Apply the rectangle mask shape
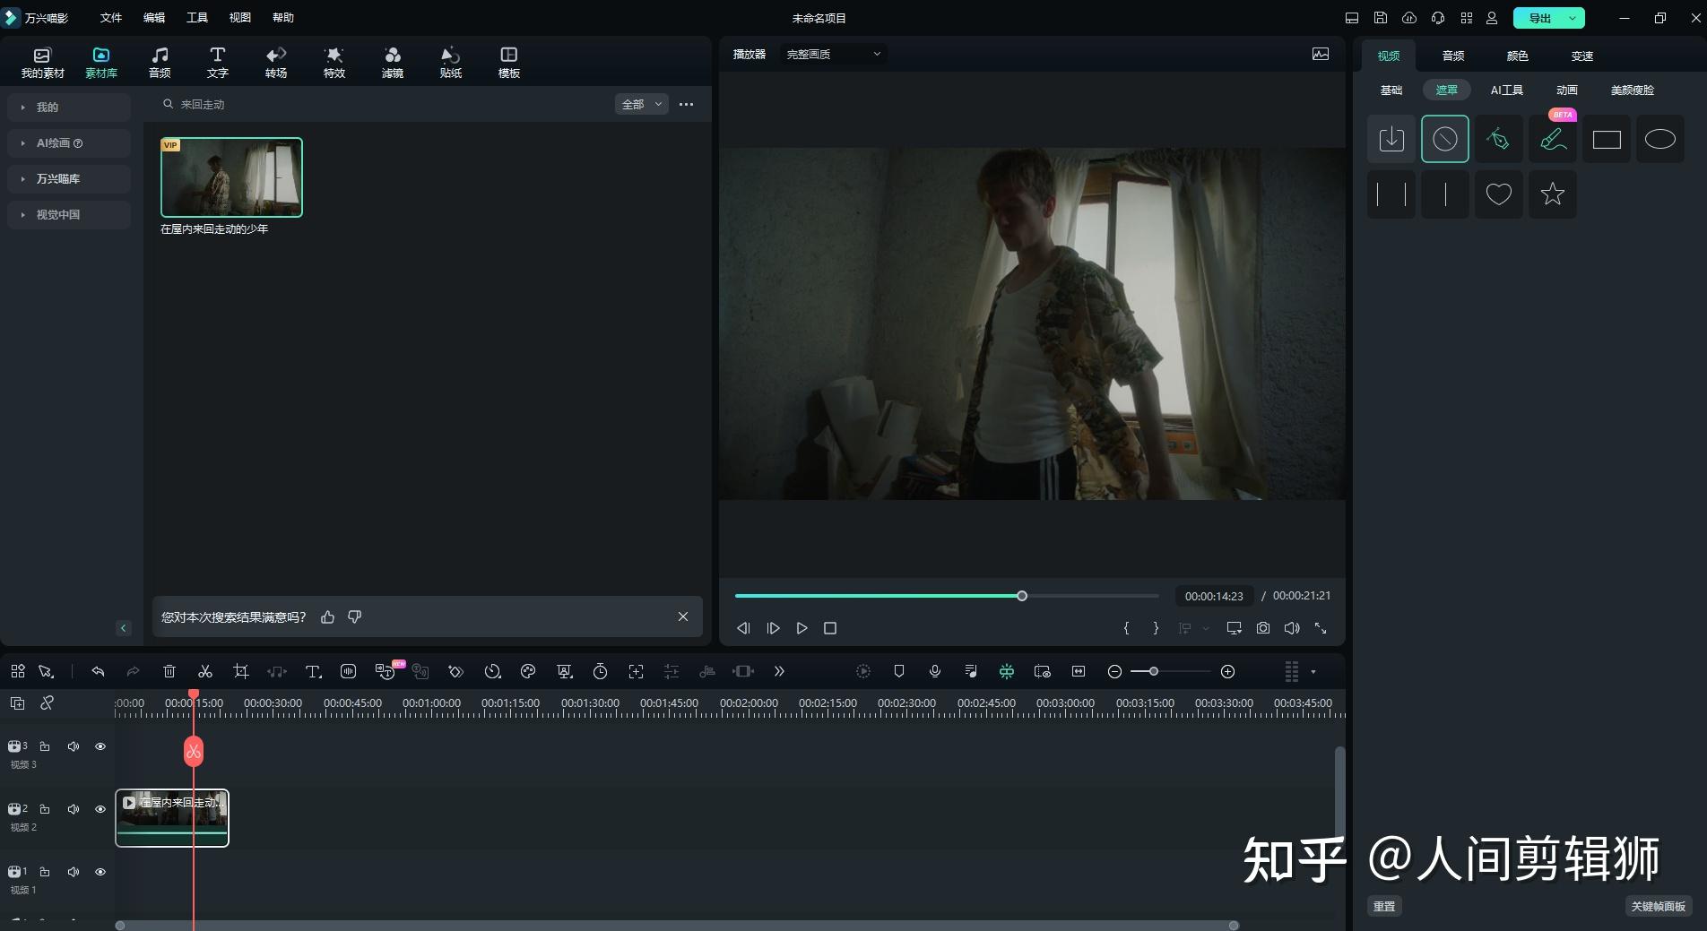Image resolution: width=1707 pixels, height=931 pixels. tap(1607, 139)
